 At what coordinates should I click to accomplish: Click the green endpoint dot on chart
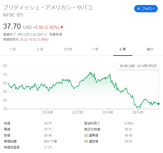pyautogui.click(x=159, y=104)
